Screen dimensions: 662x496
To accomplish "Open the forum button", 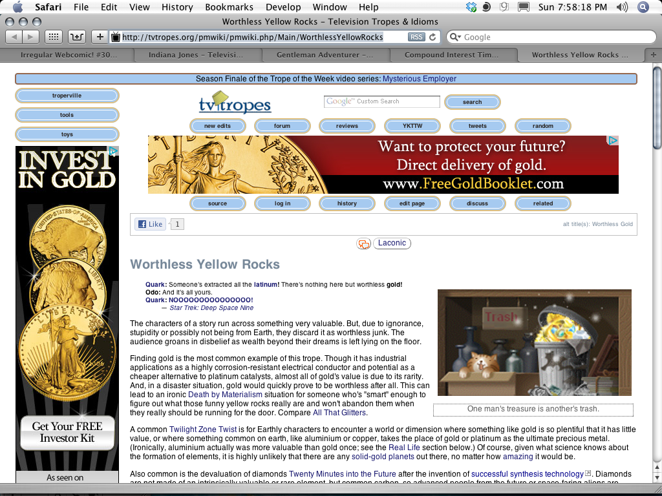I will point(282,126).
